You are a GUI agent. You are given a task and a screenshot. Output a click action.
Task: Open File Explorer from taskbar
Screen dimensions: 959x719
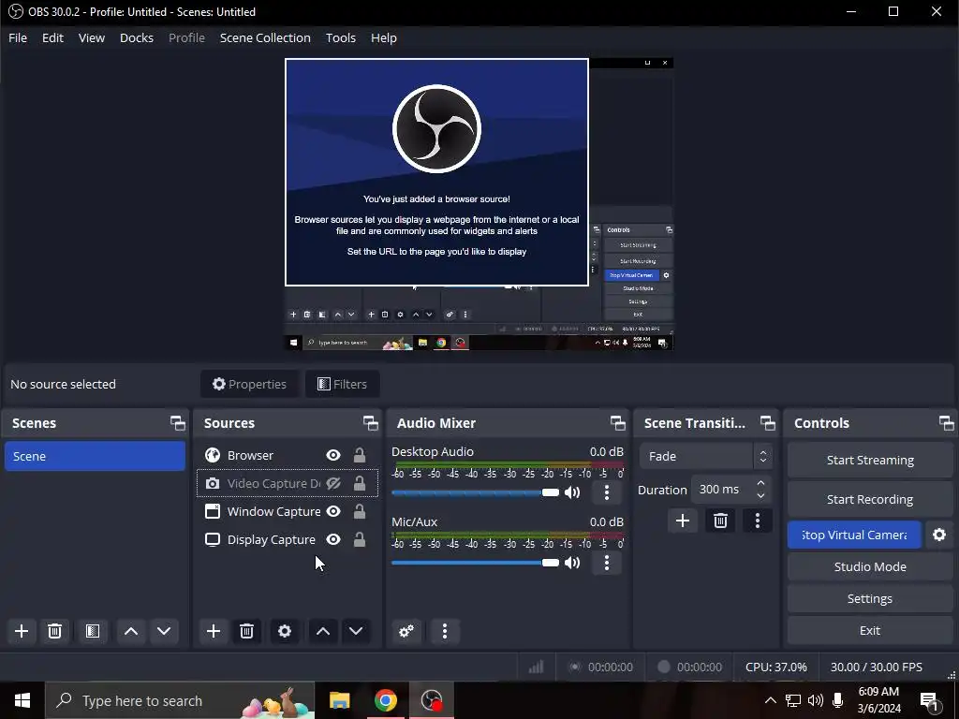point(339,700)
